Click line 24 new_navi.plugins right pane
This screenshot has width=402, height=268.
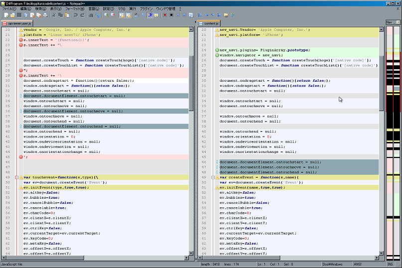coord(265,50)
